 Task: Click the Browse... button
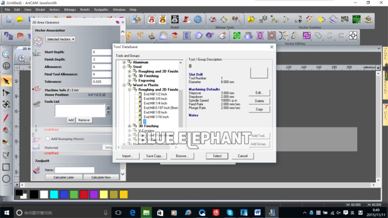click(182, 156)
